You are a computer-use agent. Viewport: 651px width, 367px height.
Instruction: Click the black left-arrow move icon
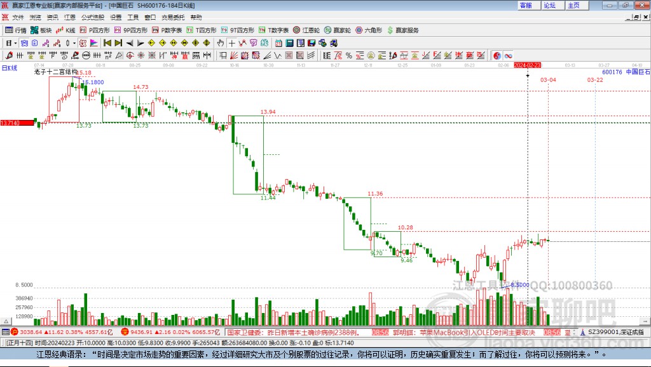pos(130,43)
